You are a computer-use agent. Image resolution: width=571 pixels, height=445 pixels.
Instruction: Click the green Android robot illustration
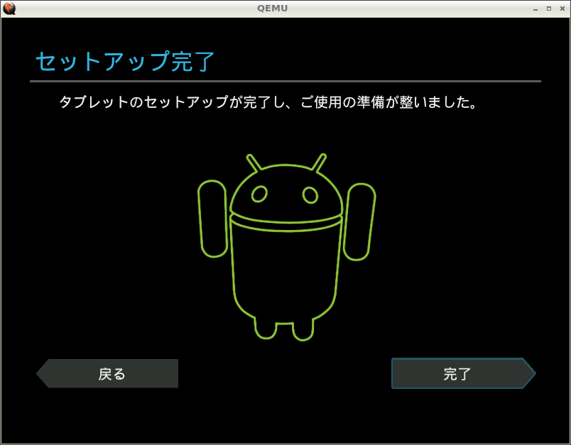pos(287,247)
